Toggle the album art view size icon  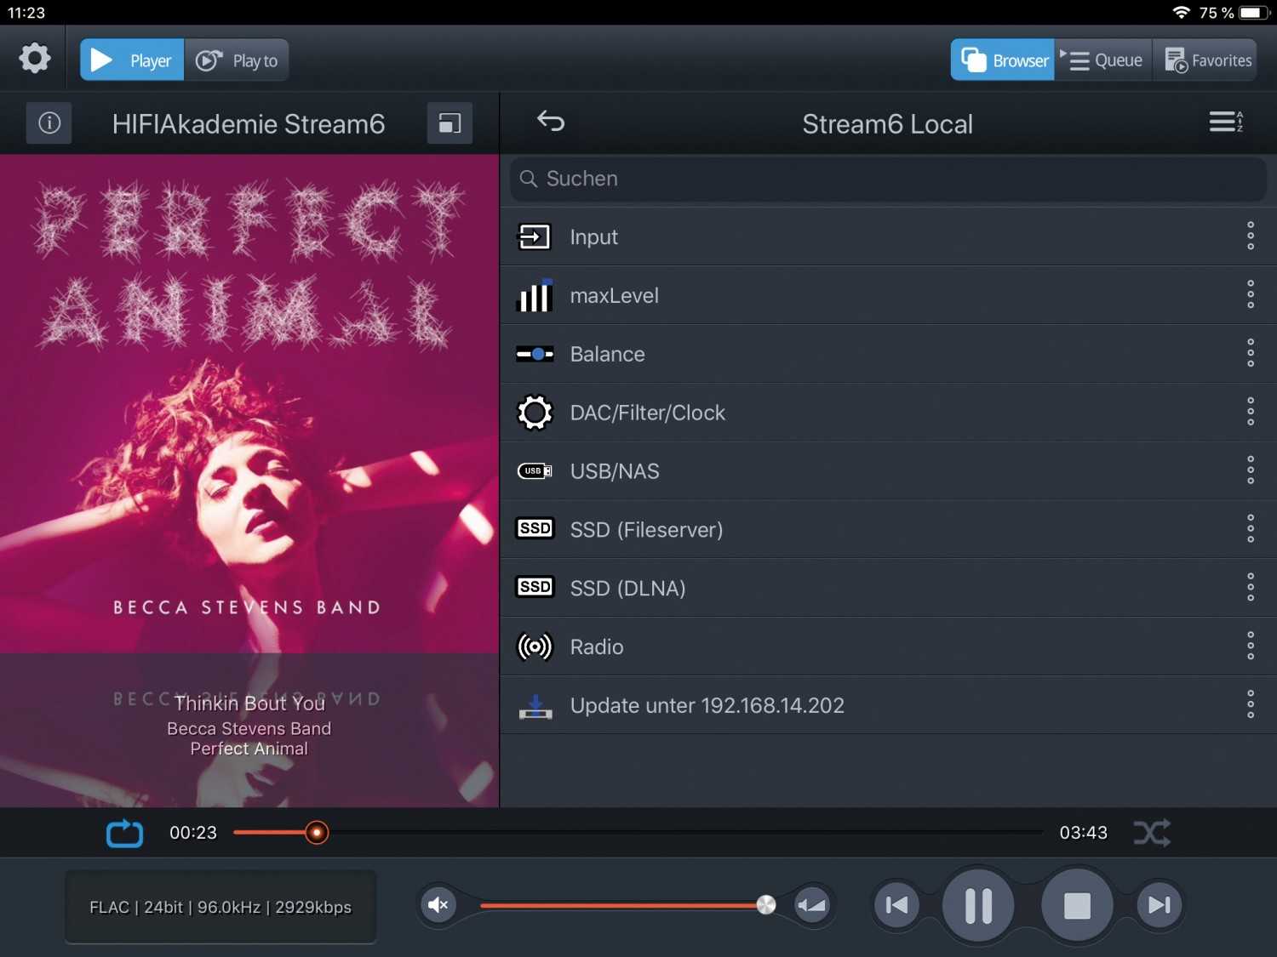point(450,123)
